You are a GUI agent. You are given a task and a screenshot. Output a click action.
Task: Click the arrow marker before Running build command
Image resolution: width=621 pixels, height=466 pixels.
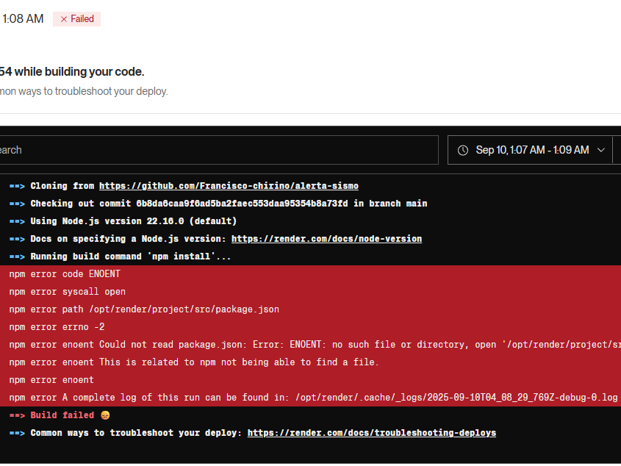click(x=17, y=257)
